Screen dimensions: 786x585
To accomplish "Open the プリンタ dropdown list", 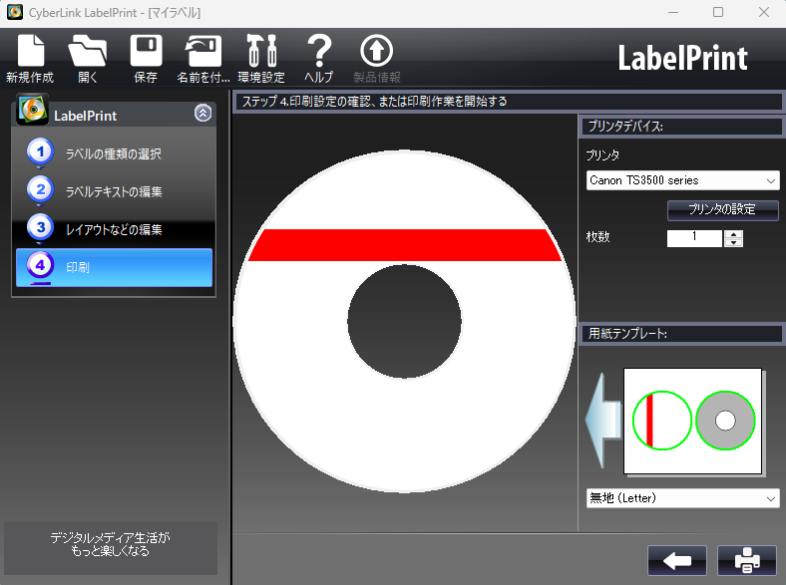I will coord(682,180).
